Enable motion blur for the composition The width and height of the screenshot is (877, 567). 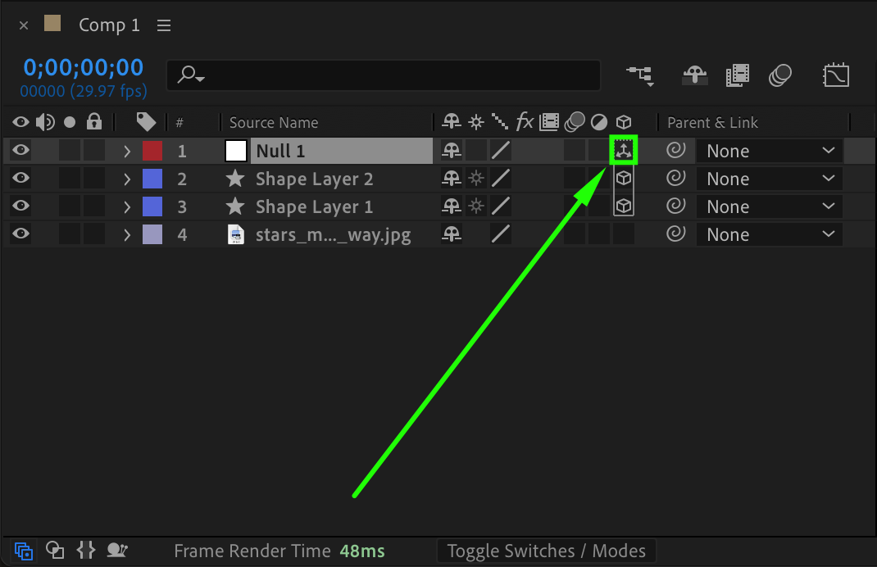(779, 75)
